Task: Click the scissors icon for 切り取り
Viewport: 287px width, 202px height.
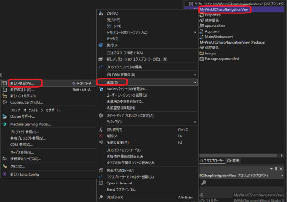Action: [101, 129]
